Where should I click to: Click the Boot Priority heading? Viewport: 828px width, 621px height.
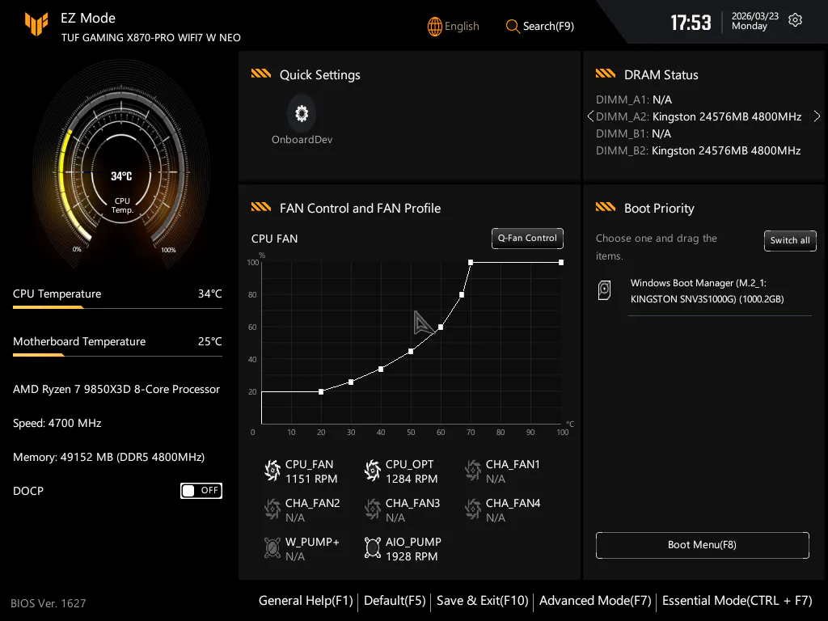(659, 209)
